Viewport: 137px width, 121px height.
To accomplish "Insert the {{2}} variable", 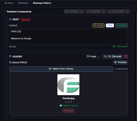I will tap(110, 25).
